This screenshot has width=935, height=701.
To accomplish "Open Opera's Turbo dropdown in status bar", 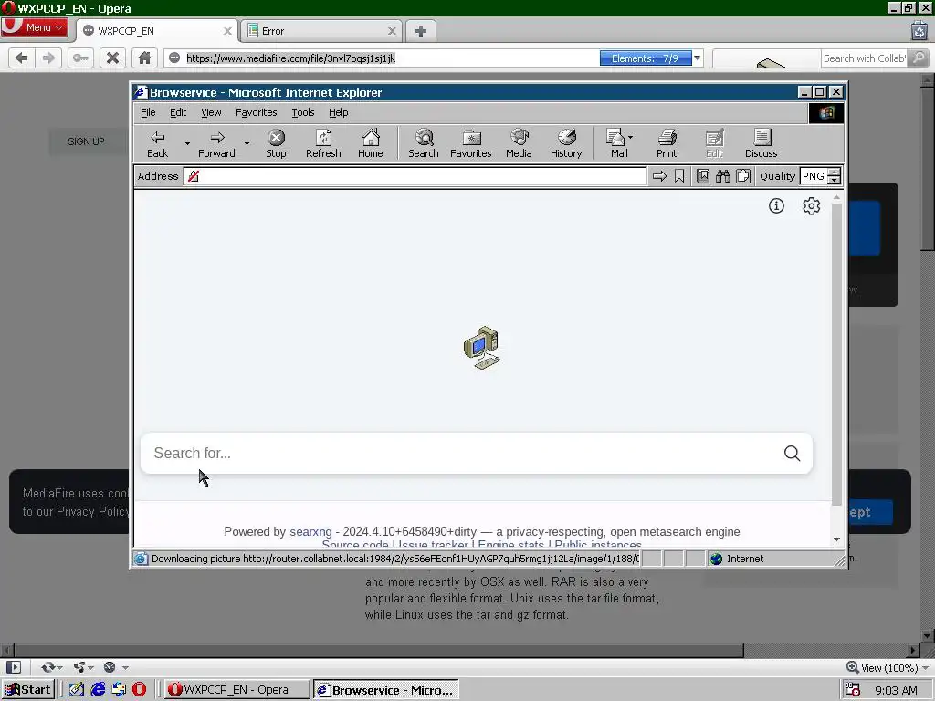I will coord(116,667).
